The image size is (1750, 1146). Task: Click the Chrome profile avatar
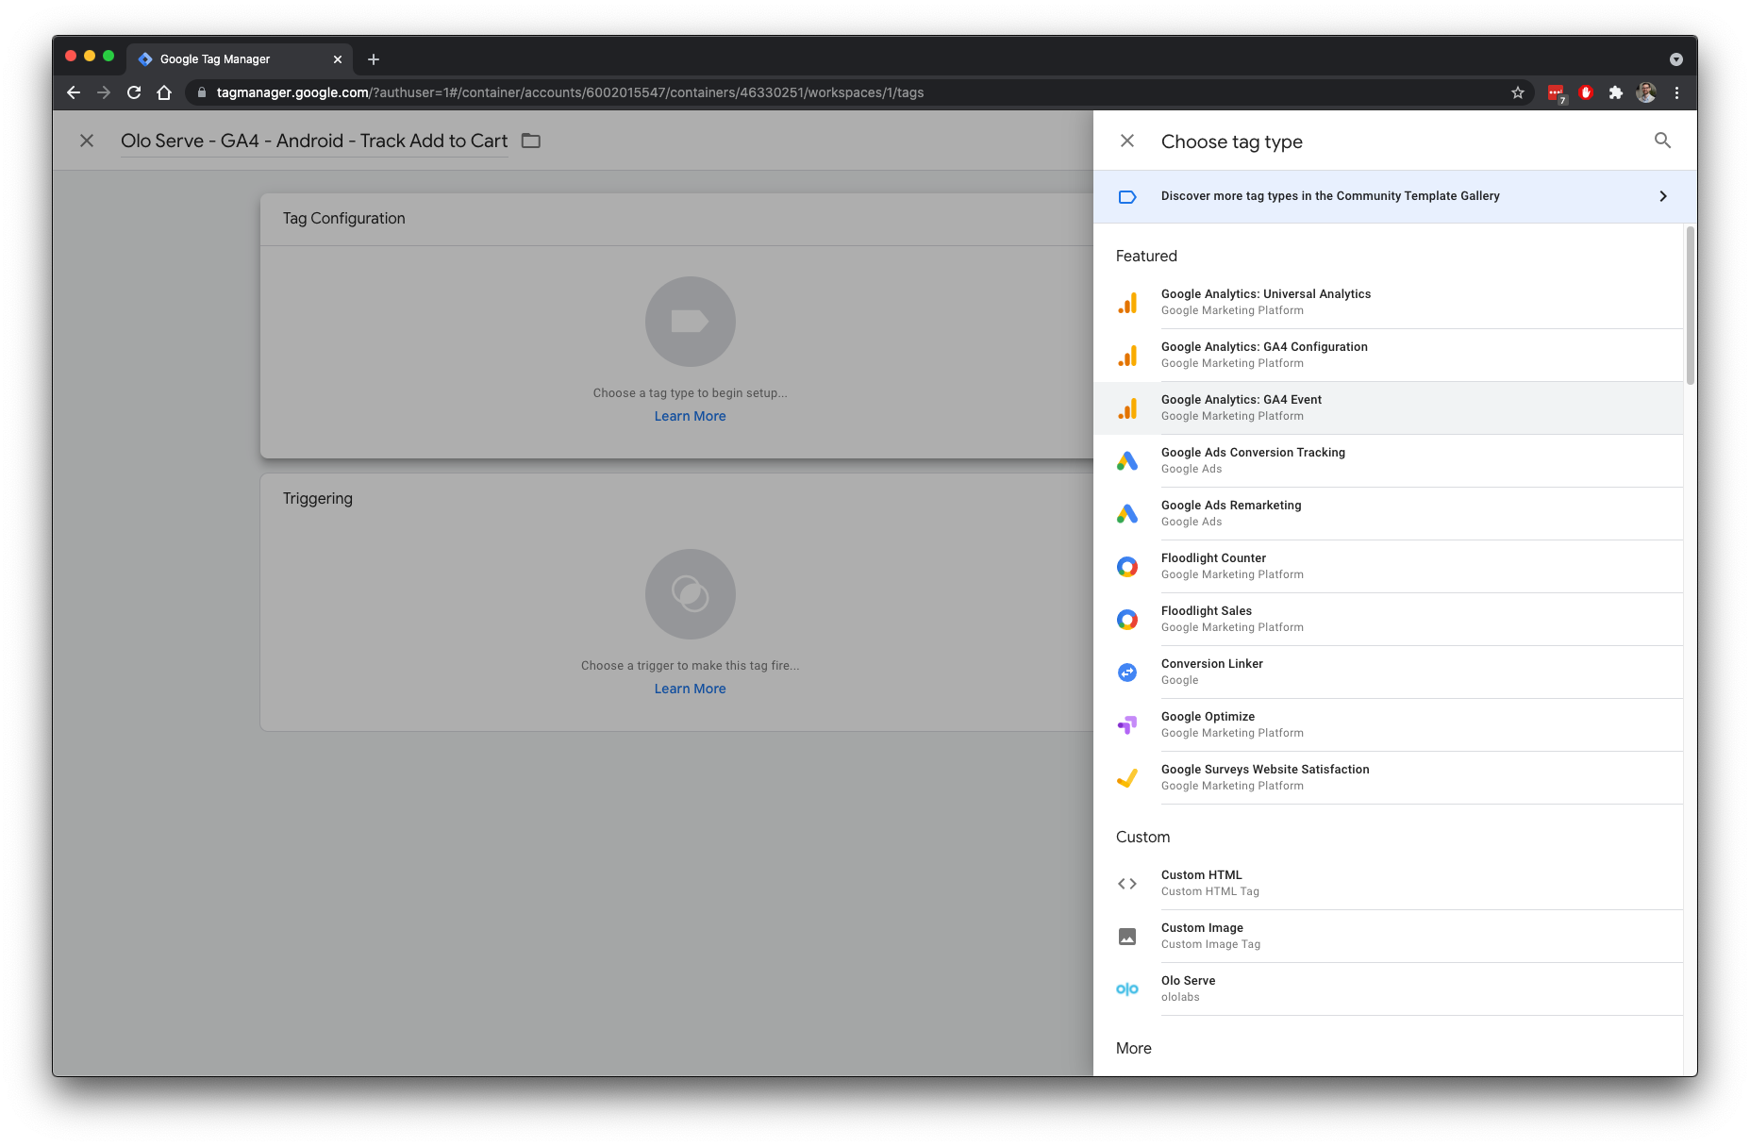pos(1646,92)
